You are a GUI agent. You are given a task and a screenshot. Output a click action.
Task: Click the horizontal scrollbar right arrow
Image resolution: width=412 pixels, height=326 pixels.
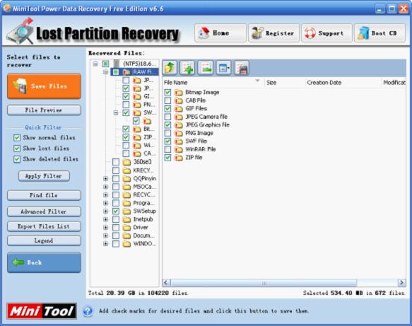pyautogui.click(x=401, y=283)
